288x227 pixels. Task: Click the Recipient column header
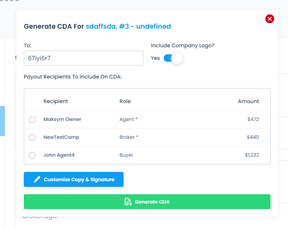click(56, 101)
